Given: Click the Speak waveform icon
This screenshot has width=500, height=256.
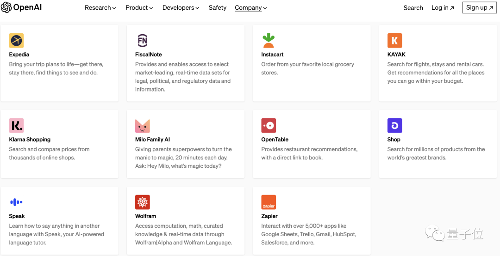Looking at the screenshot, I should pos(16,202).
